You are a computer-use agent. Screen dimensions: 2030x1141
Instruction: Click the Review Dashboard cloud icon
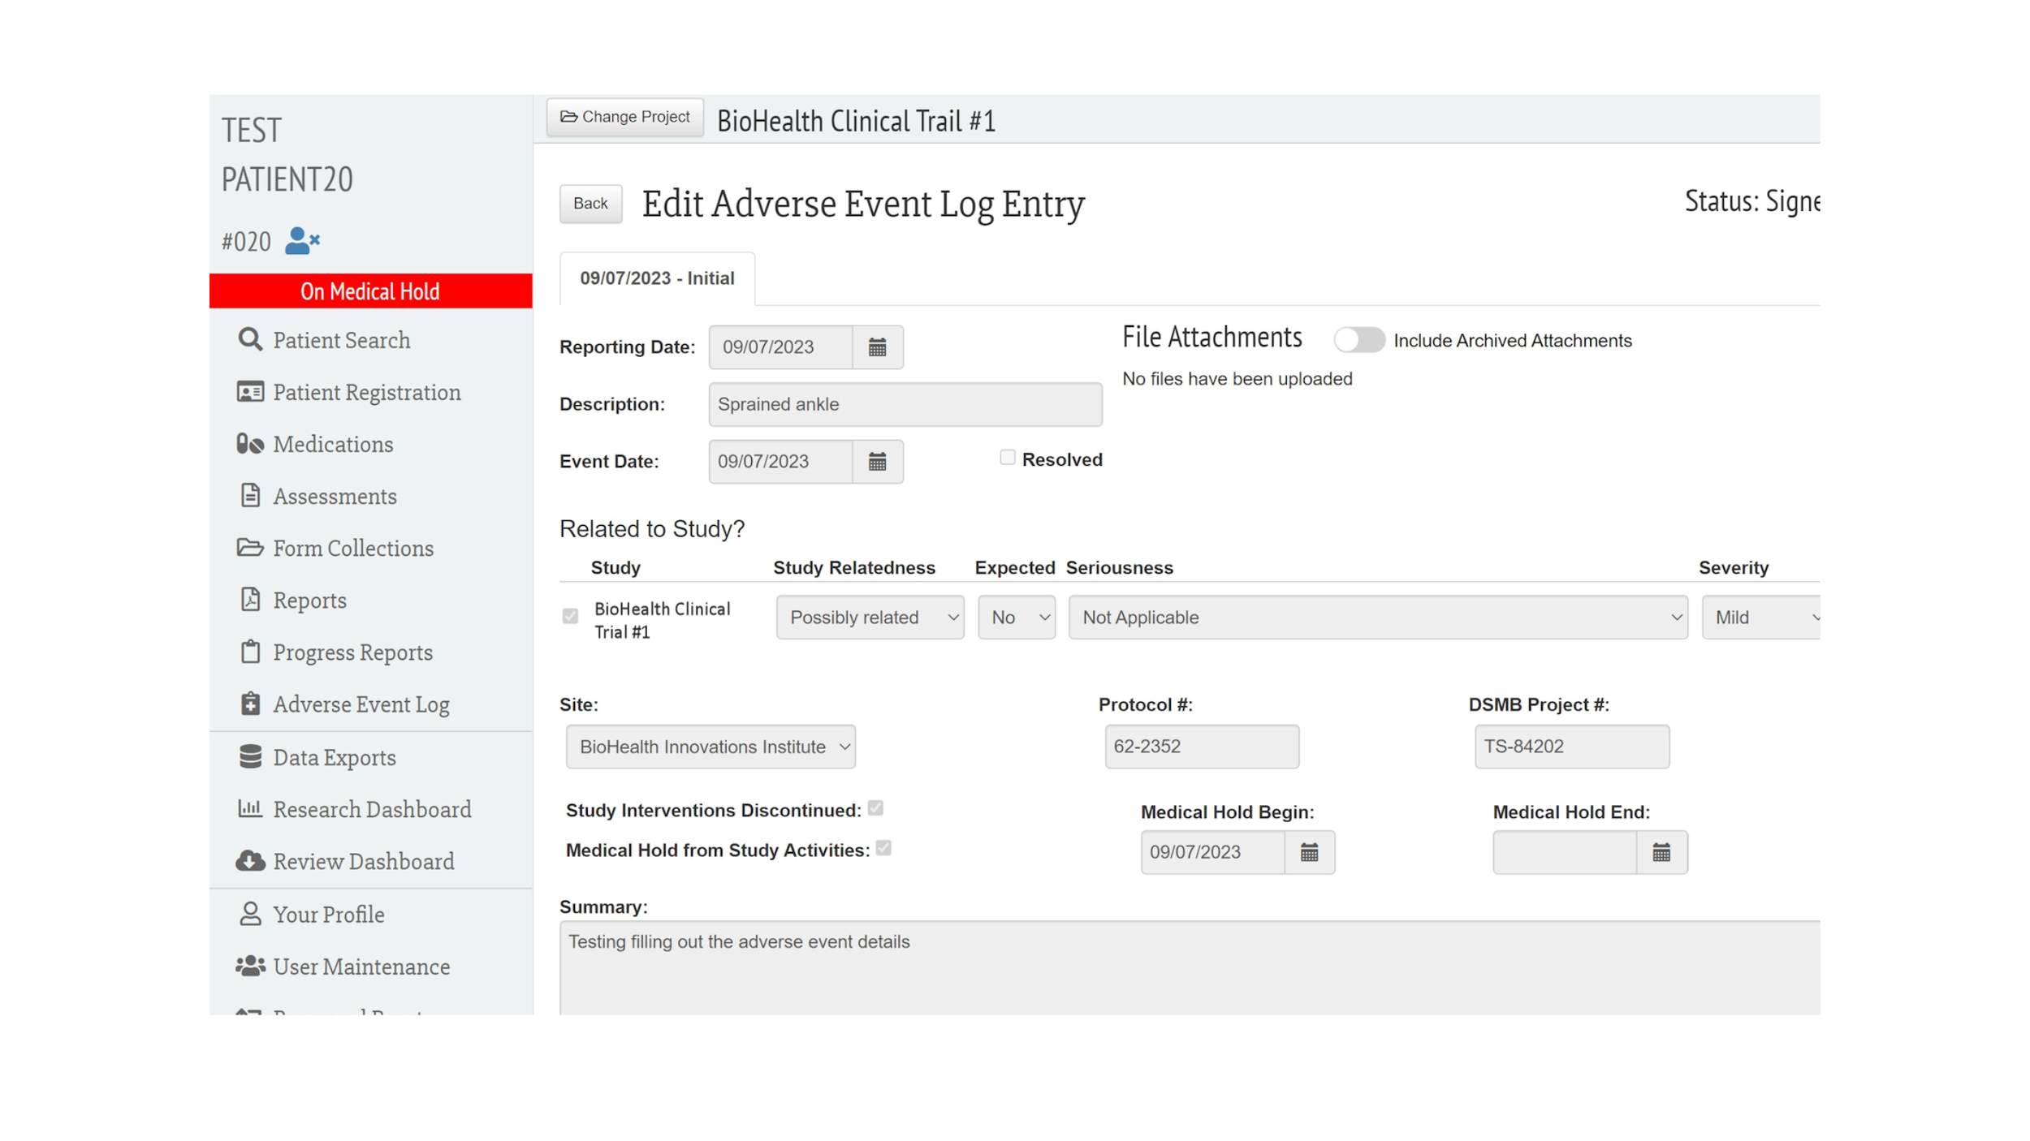coord(250,861)
